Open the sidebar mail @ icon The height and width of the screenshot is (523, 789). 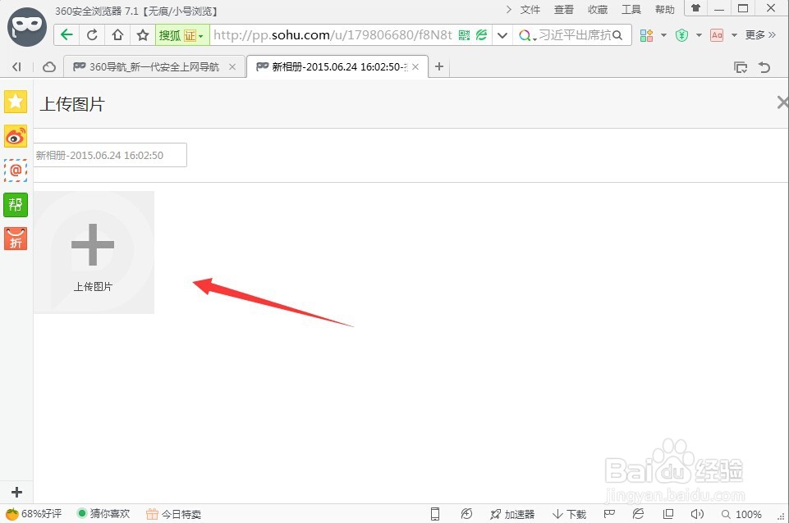pyautogui.click(x=16, y=171)
